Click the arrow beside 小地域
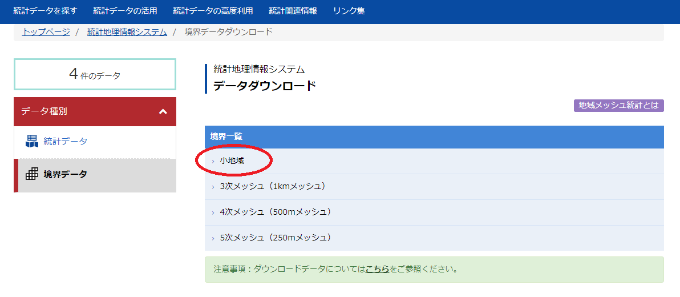The height and width of the screenshot is (297, 680). pos(213,162)
